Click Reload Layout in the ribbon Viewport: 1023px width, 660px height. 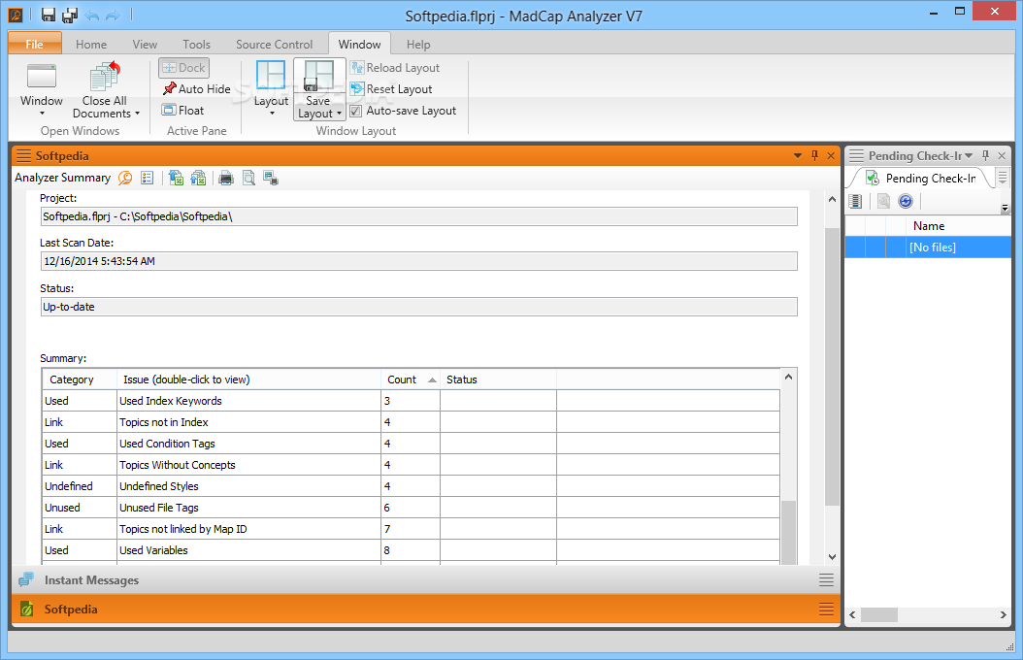[395, 68]
